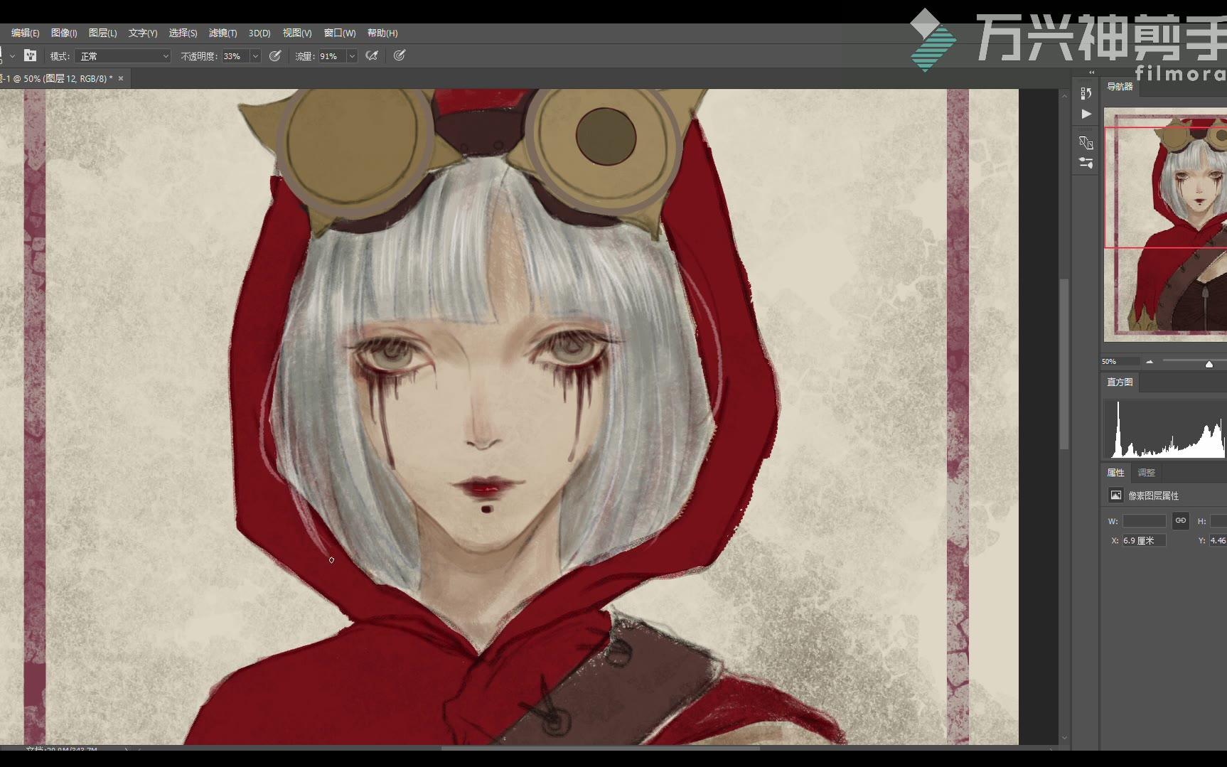
Task: Open the brush settings panel icon
Action: click(x=30, y=55)
